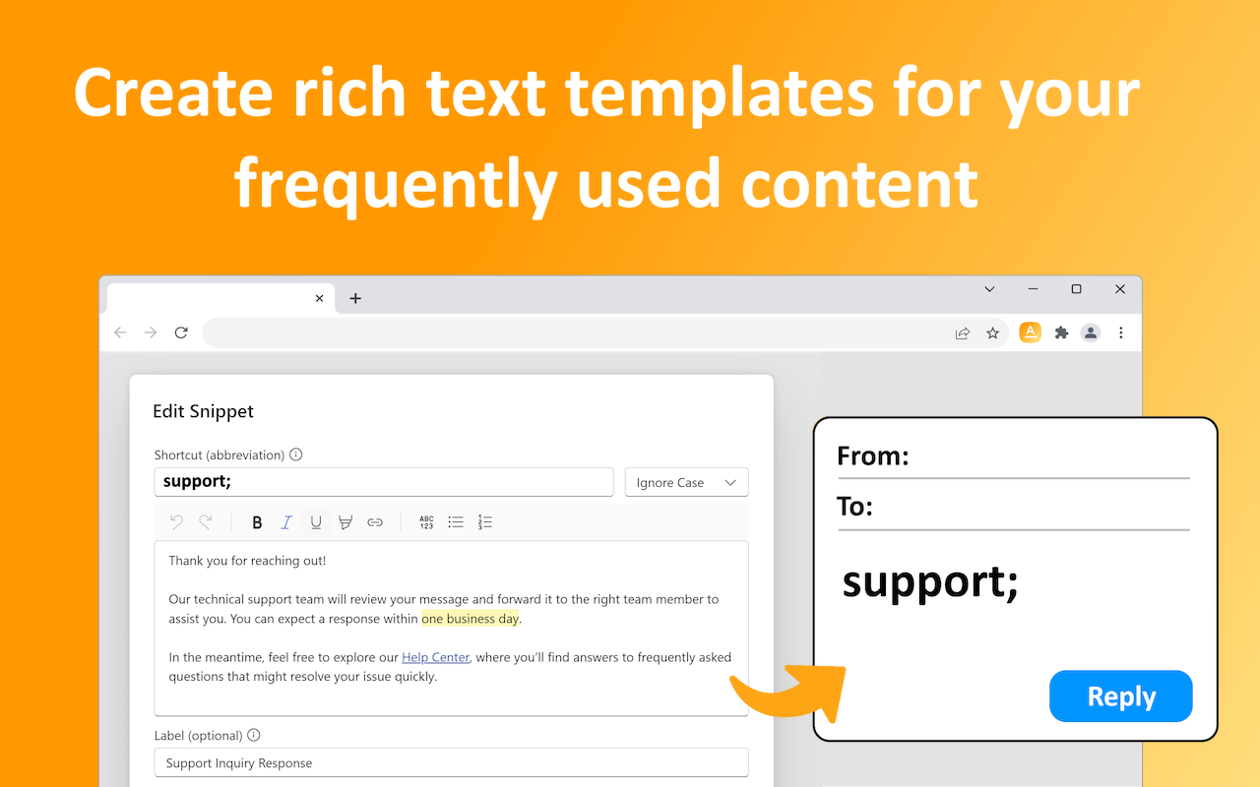Click the redo icon in editor toolbar
The width and height of the screenshot is (1260, 787).
[x=206, y=522]
